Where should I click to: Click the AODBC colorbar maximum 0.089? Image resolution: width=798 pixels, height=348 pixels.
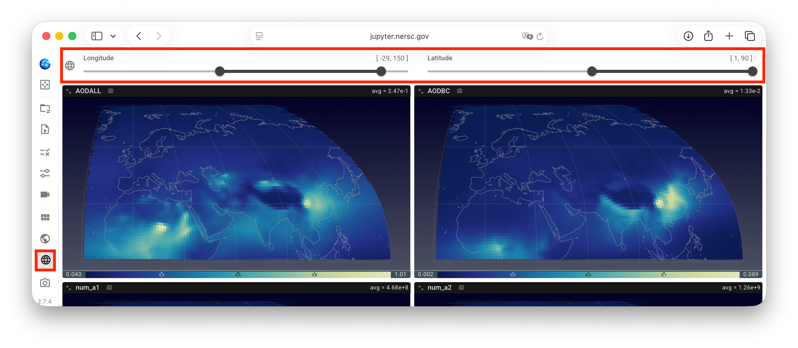tap(751, 275)
